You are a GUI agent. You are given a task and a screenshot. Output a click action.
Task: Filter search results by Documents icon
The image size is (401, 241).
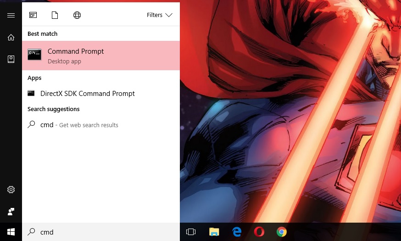pyautogui.click(x=55, y=15)
